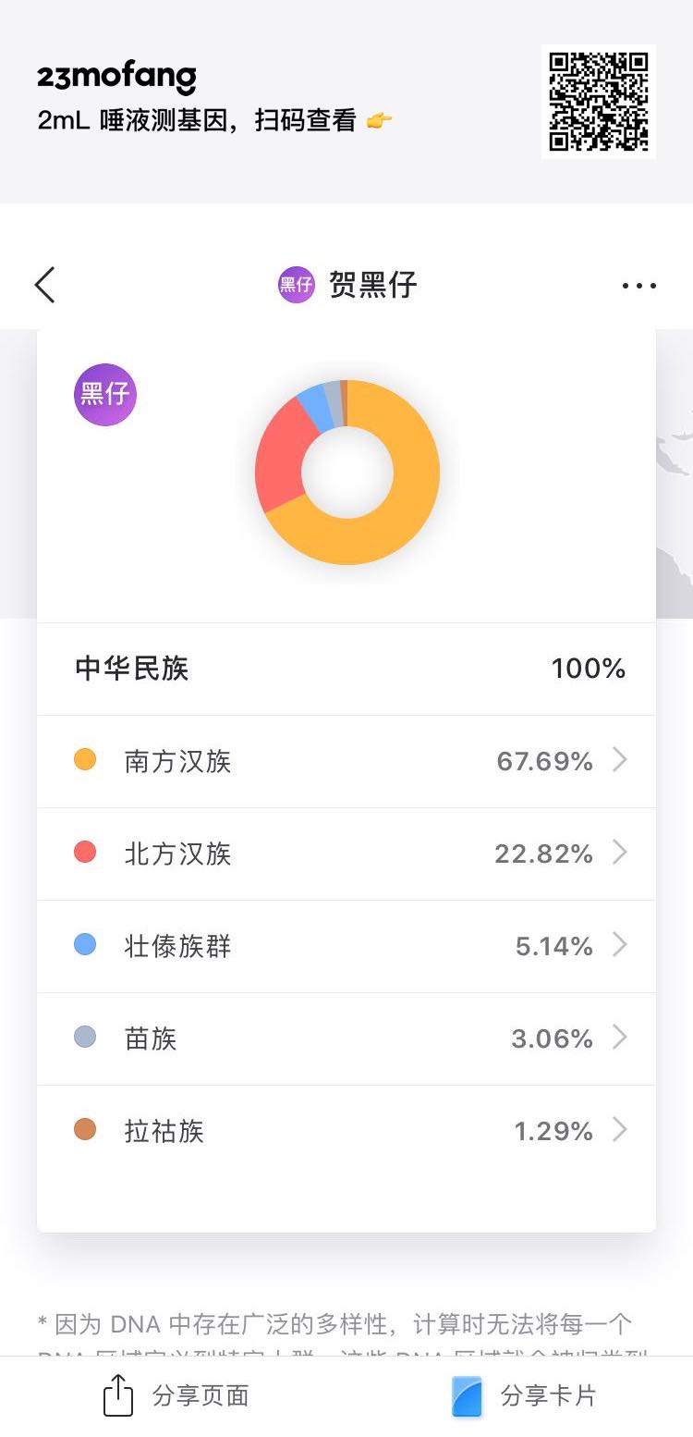693x1437 pixels.
Task: Open the 苗族 row chevron
Action: click(620, 1038)
